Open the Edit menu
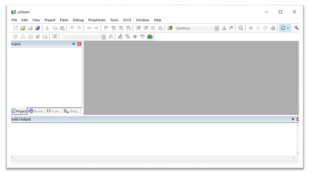Viewport: 309px width, 173px height. [x=25, y=20]
